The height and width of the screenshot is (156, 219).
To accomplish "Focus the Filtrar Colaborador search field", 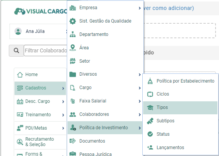I will coord(46,50).
